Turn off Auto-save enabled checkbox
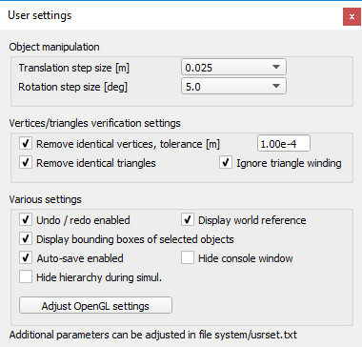 point(26,258)
